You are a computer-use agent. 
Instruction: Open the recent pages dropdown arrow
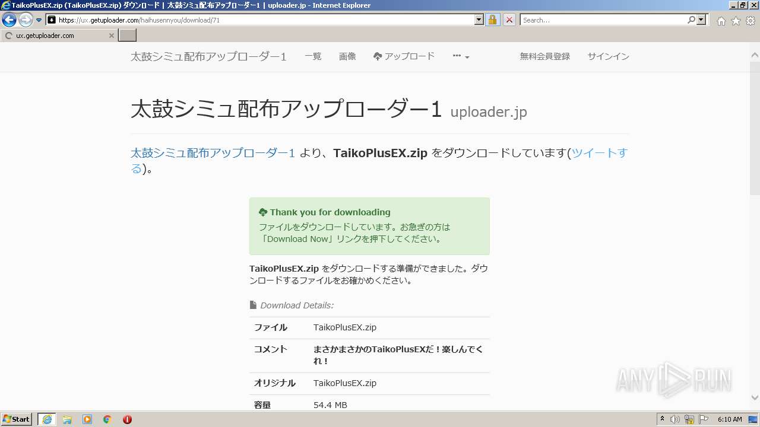(39, 20)
